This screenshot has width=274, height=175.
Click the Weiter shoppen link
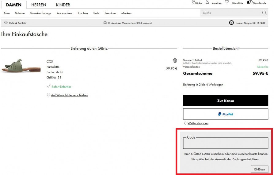click(x=198, y=123)
